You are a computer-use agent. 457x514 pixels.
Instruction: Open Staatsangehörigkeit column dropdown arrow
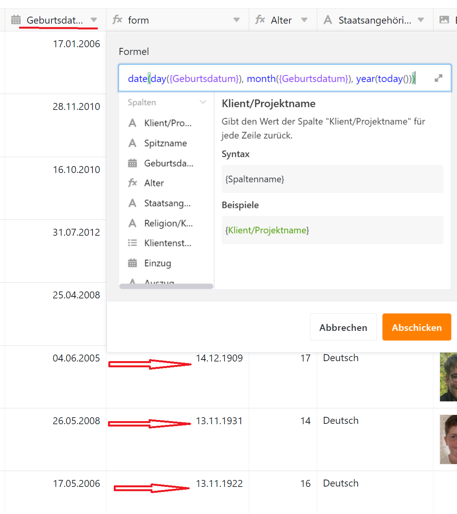[x=421, y=20]
